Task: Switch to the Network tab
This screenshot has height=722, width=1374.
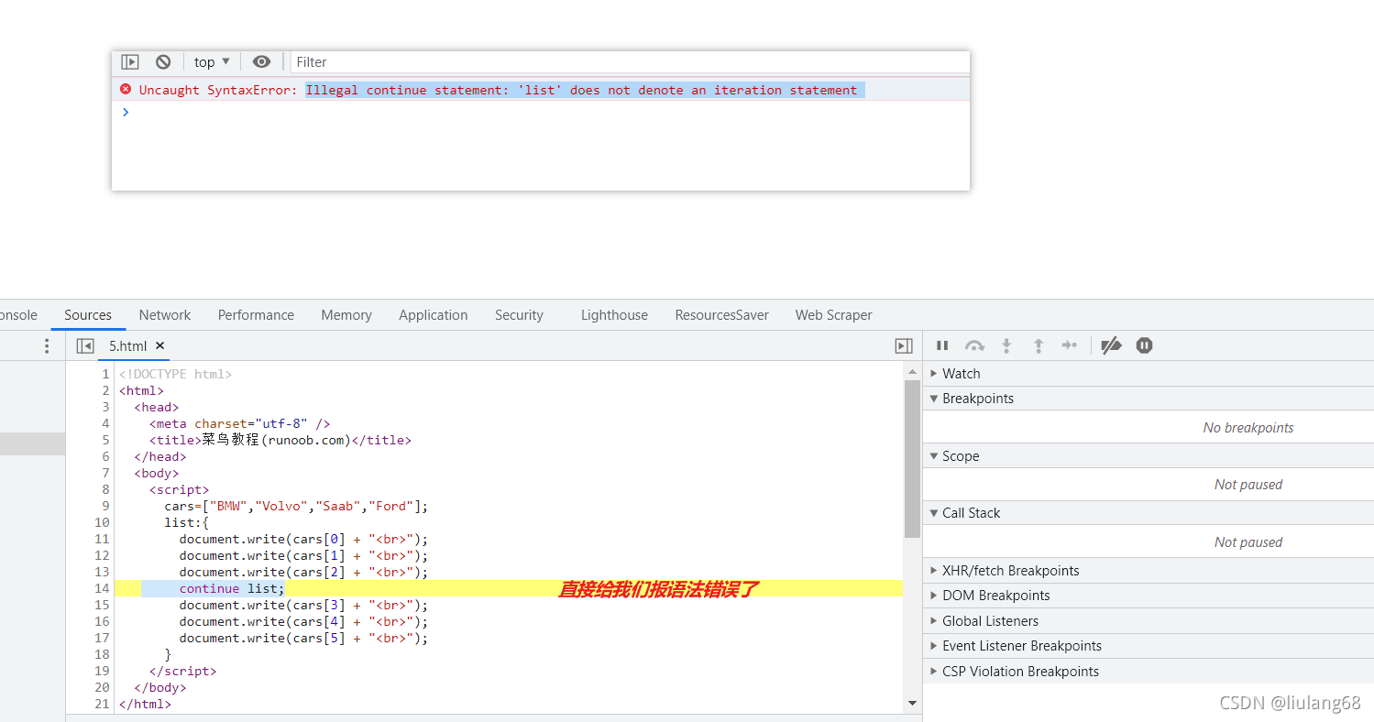Action: pos(165,314)
